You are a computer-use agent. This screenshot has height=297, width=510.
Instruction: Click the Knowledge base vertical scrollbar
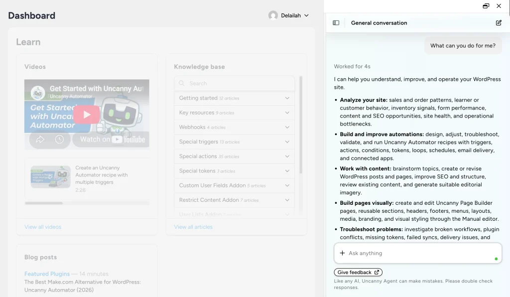click(x=300, y=125)
